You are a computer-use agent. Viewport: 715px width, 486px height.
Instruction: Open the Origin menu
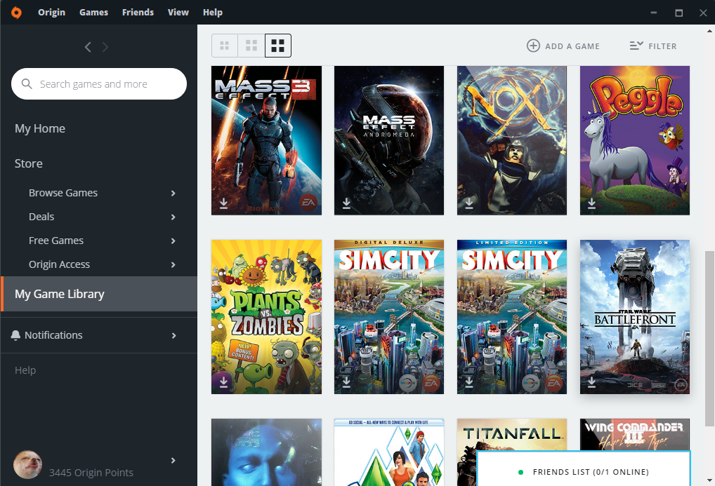(x=51, y=13)
